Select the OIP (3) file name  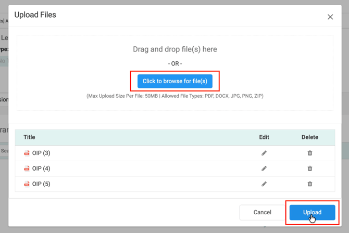pyautogui.click(x=41, y=153)
